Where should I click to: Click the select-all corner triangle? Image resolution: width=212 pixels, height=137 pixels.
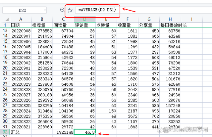point(7,20)
